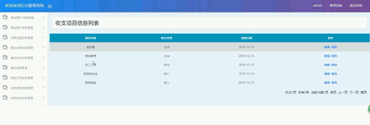Screen dimensions: 370x125
Task: Click the icon beside 系统用户信息管理
Action: 5,17
